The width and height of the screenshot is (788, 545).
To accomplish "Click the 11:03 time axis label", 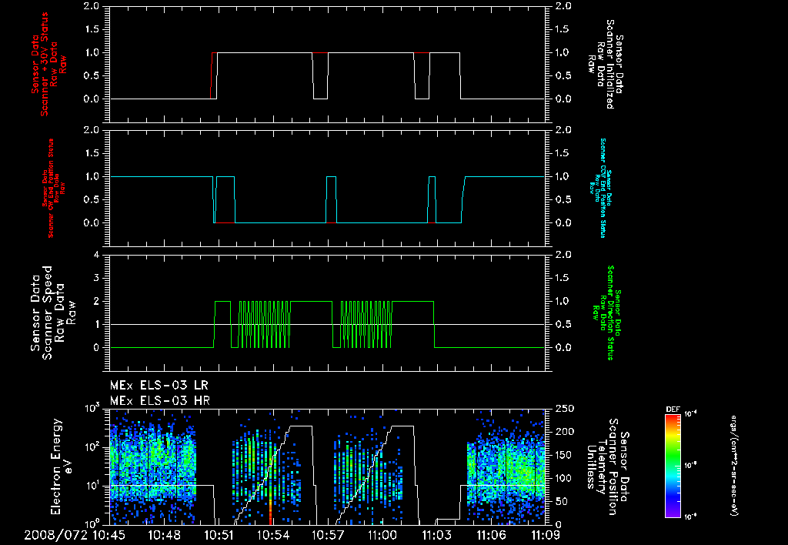I will pyautogui.click(x=437, y=535).
